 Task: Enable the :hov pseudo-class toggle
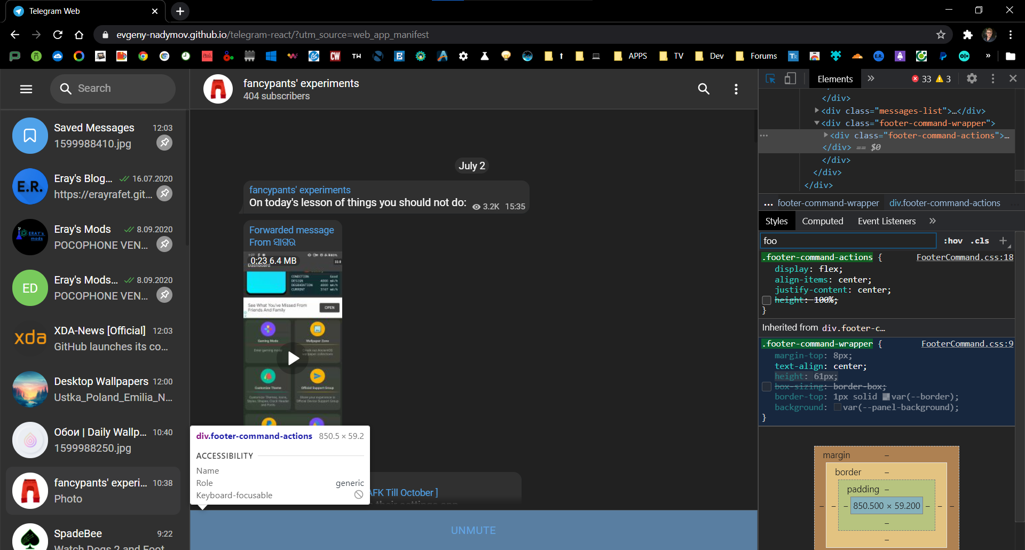pos(953,241)
